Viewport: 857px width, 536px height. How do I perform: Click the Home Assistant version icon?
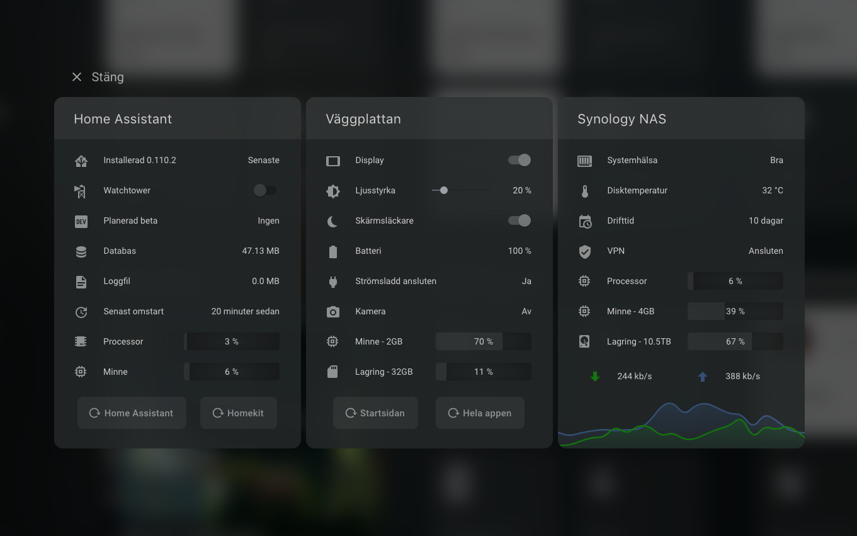(x=81, y=161)
